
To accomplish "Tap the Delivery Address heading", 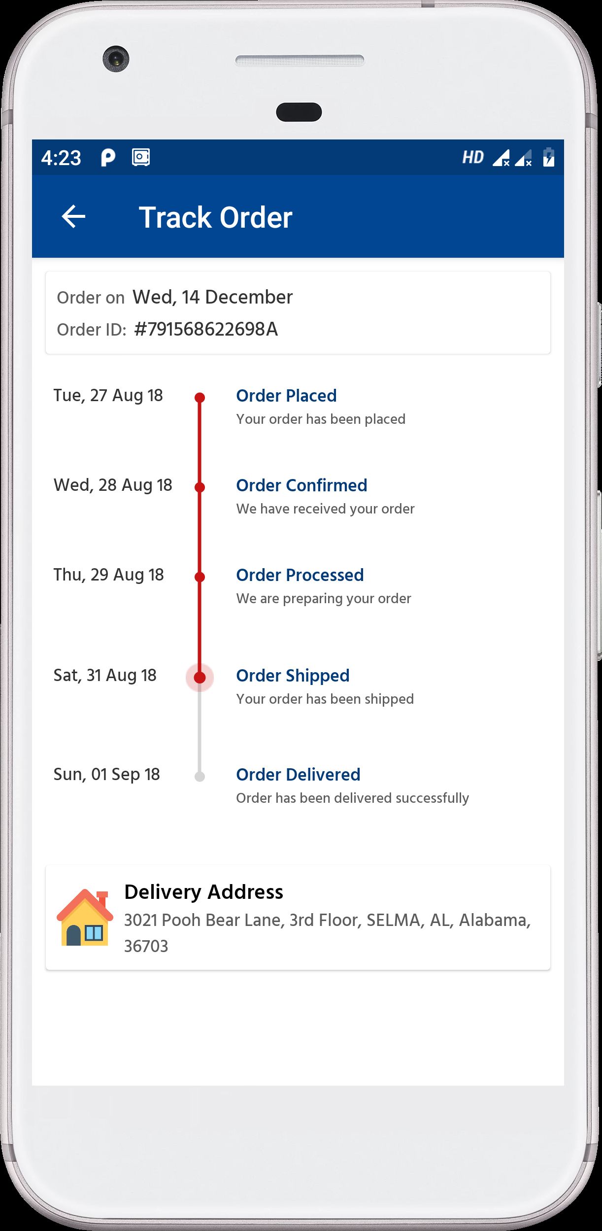I will point(203,892).
